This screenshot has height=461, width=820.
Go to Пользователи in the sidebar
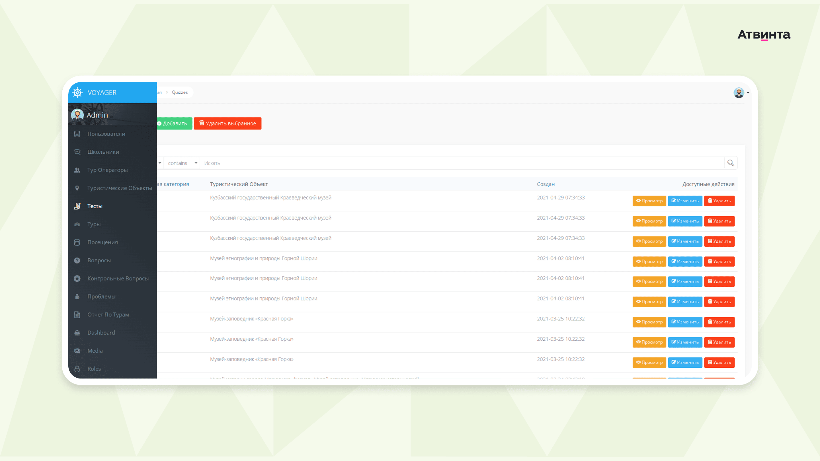(x=106, y=134)
